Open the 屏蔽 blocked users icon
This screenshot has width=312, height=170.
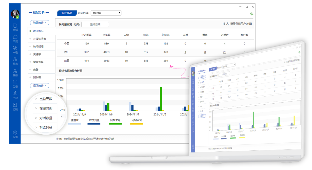point(15,72)
